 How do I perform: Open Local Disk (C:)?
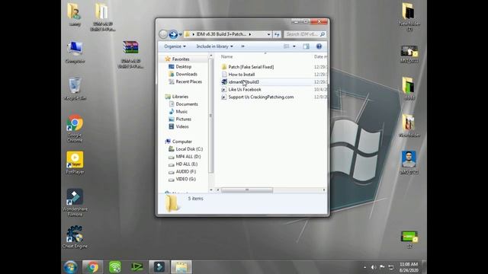[189, 149]
